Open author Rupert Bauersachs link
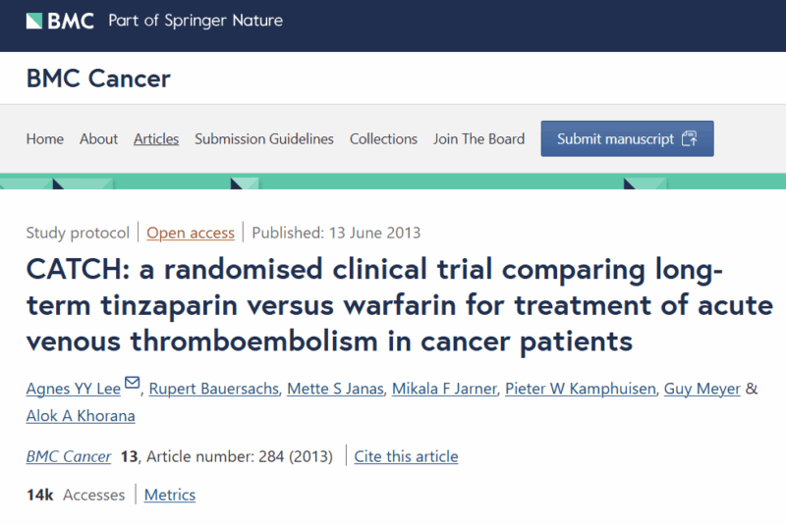This screenshot has height=525, width=786. tap(213, 389)
